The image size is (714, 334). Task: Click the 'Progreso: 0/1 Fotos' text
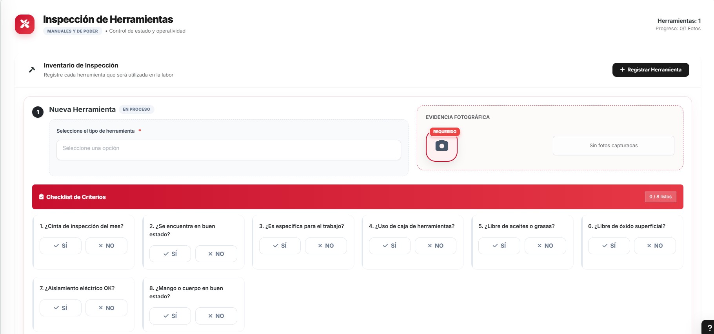point(678,29)
